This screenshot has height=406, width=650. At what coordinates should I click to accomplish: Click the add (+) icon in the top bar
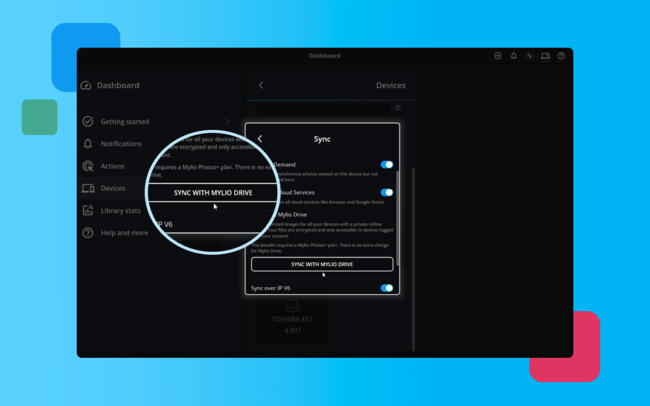click(498, 56)
